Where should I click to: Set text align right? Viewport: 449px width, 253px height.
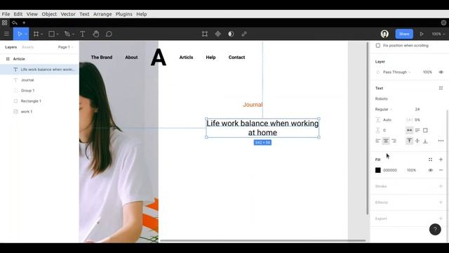point(394,141)
